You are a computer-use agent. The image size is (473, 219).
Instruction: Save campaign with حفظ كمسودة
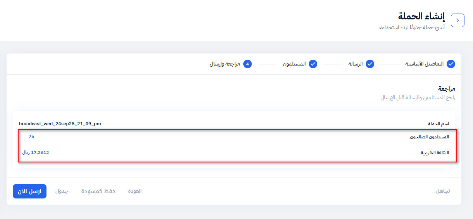[x=98, y=191]
